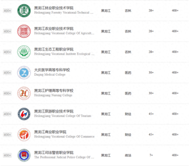Click the 28+ value for 黑龙江林业职业技术学院

(x=151, y=11)
